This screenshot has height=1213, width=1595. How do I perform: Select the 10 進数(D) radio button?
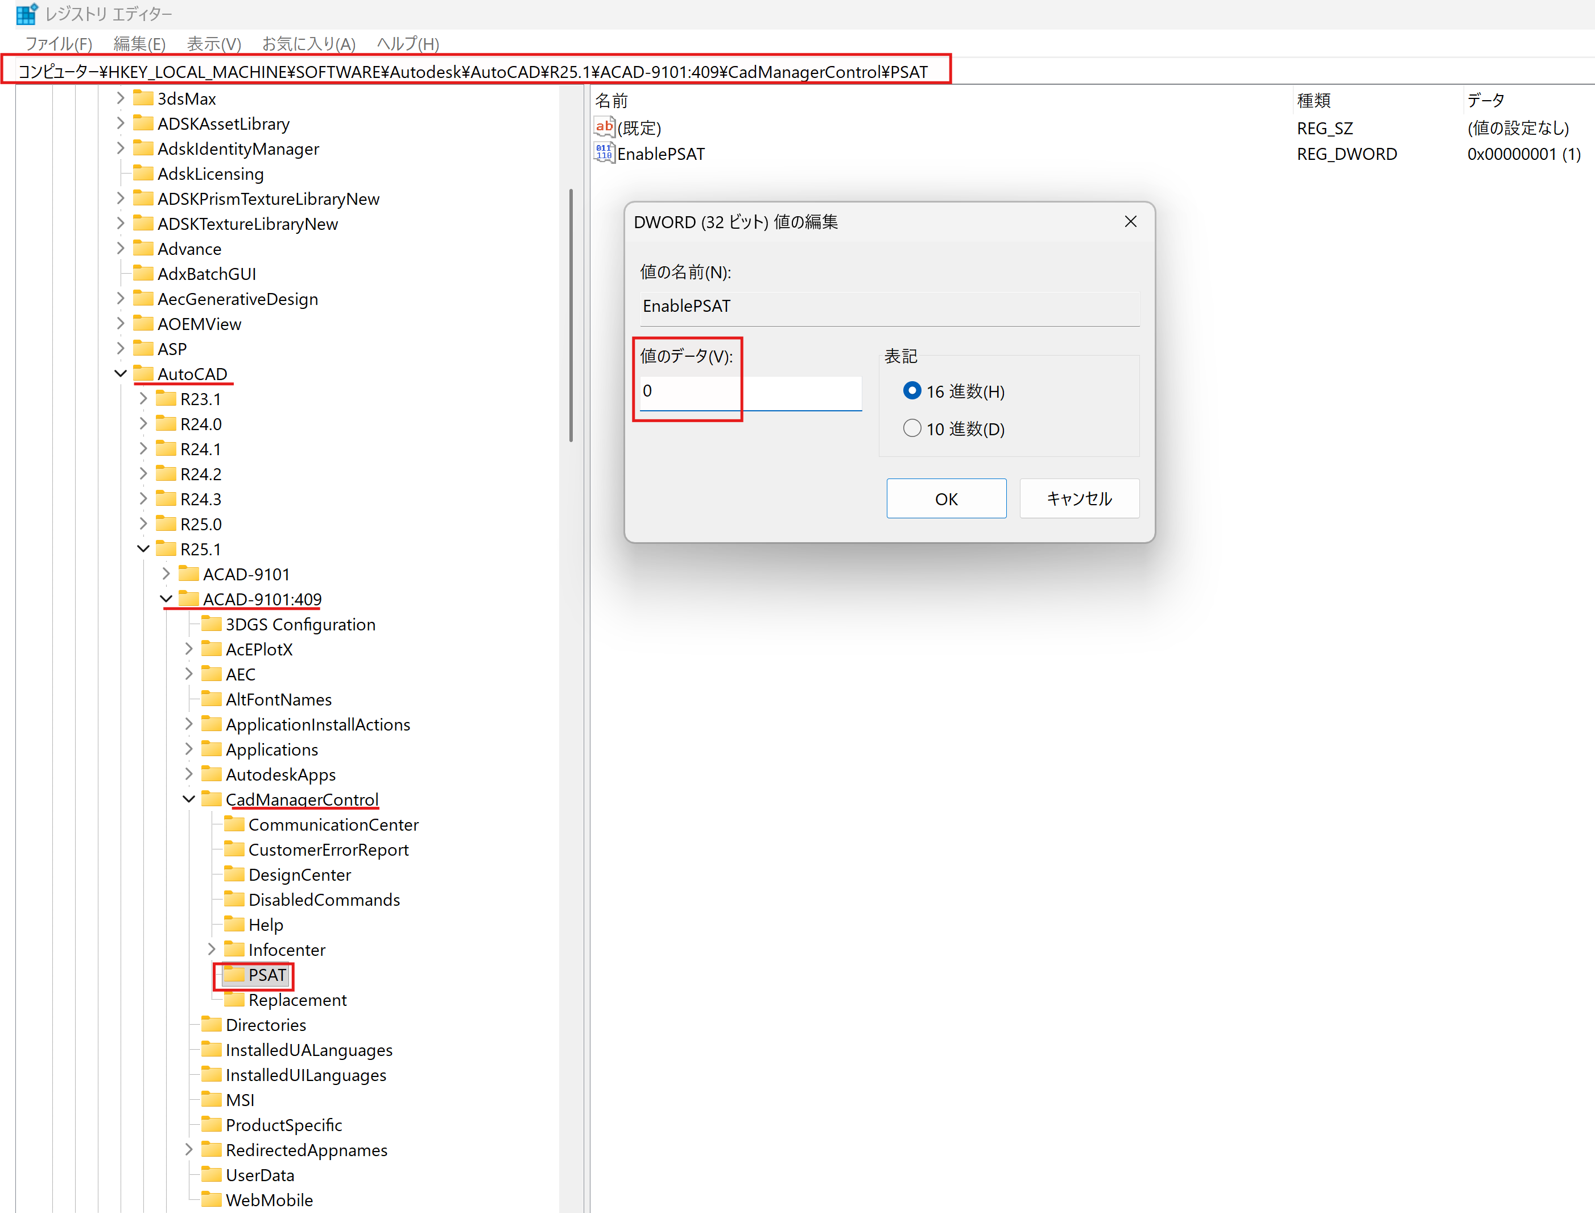912,428
